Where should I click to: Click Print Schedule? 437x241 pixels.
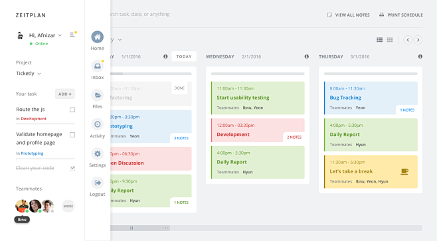tap(400, 15)
